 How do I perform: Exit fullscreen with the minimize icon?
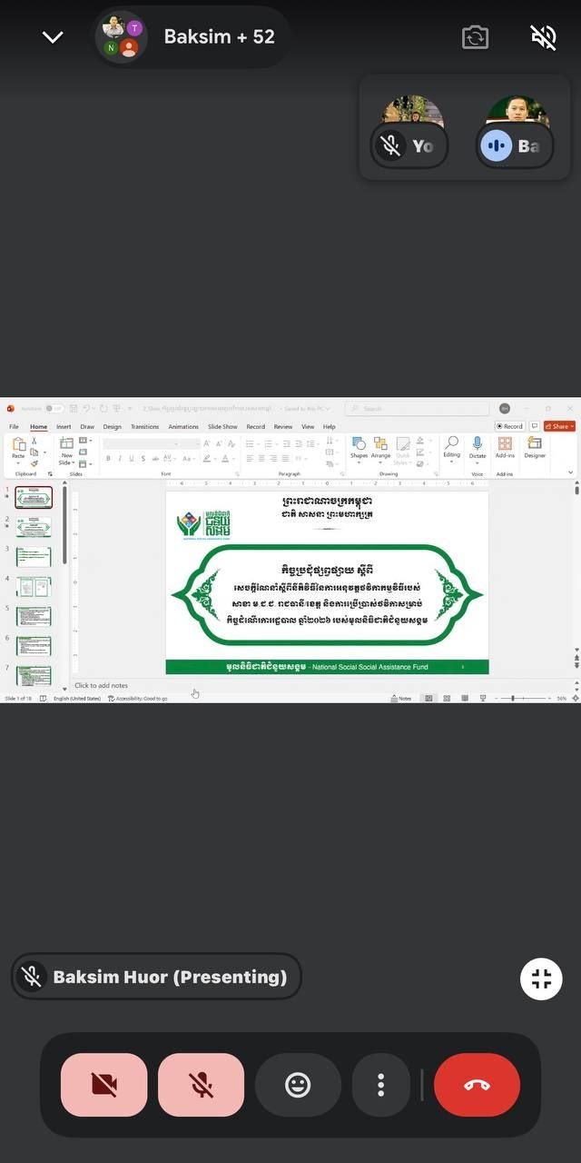click(541, 979)
